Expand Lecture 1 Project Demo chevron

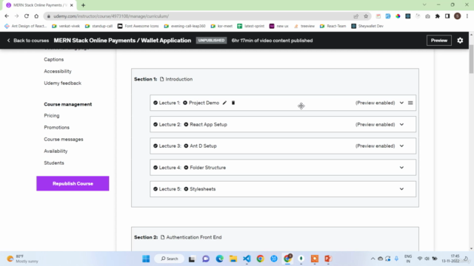click(401, 103)
